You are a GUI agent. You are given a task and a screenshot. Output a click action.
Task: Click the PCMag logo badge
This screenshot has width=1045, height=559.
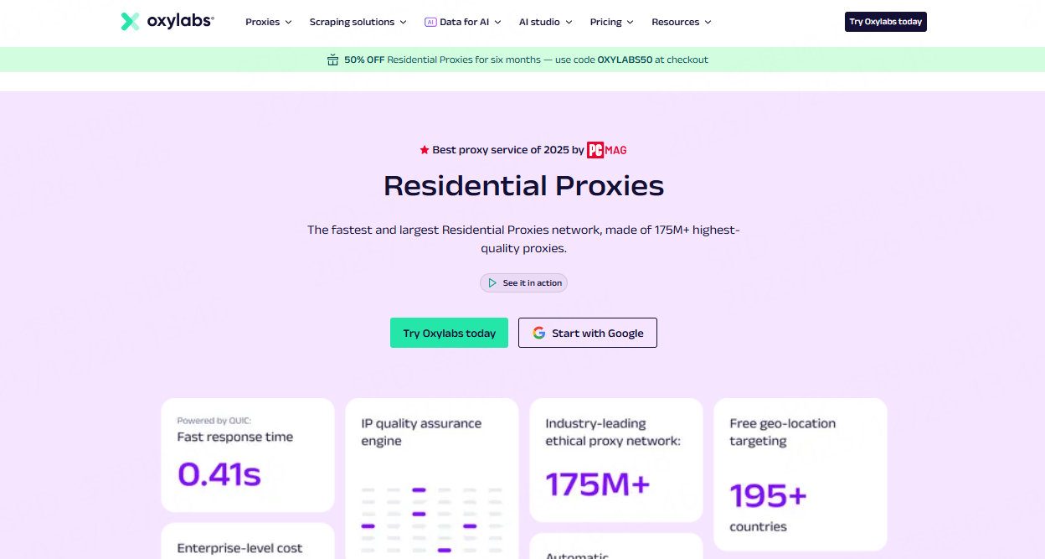click(607, 150)
